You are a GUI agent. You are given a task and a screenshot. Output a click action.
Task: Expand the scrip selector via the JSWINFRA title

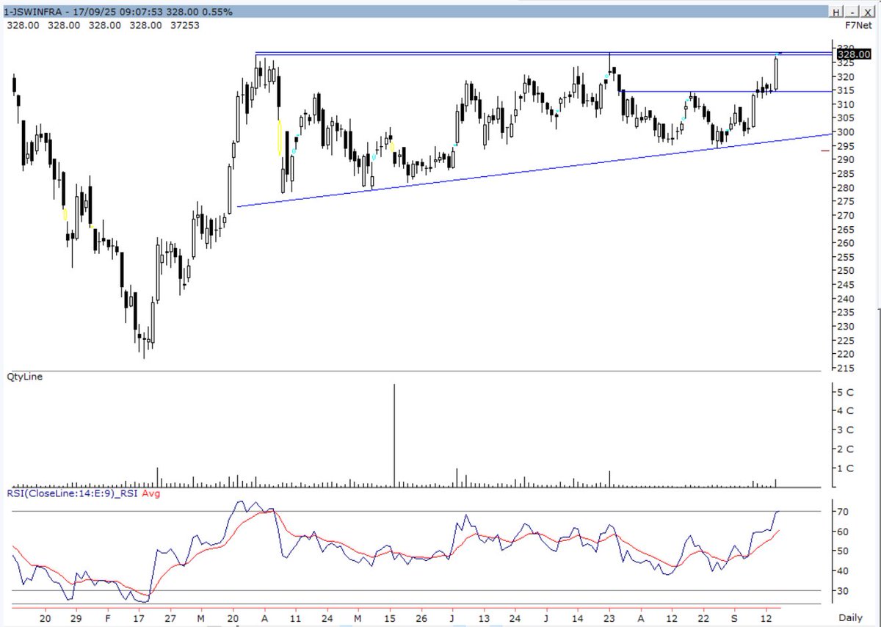(x=33, y=11)
